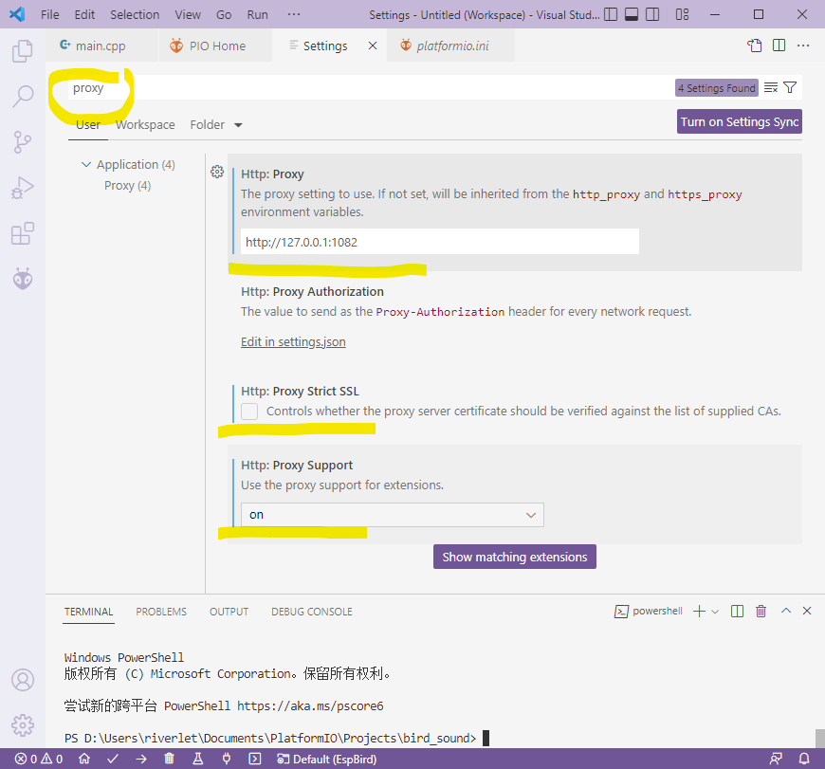825x769 pixels.
Task: Toggle the Proxy Strict SSL checkbox
Action: click(x=249, y=412)
